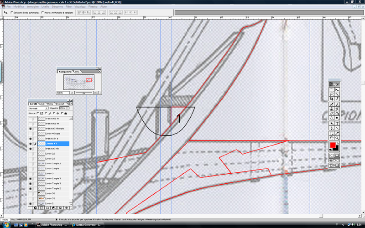Viewport: 365px width, 228px height.
Task: Select the Livello 22 layer
Action: pos(50,154)
